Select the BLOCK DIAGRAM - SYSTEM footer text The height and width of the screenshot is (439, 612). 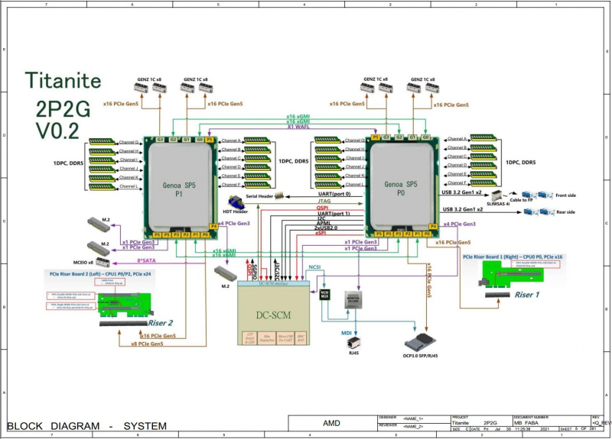86,425
